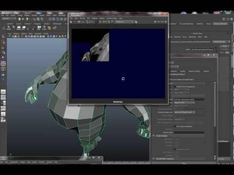Viewport: 234px width, 175px height.
Task: Select the Select tool in Maya toolbox
Action: pos(3,37)
